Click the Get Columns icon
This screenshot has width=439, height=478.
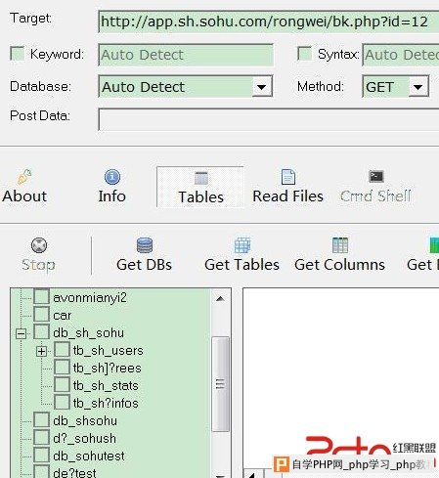(340, 245)
